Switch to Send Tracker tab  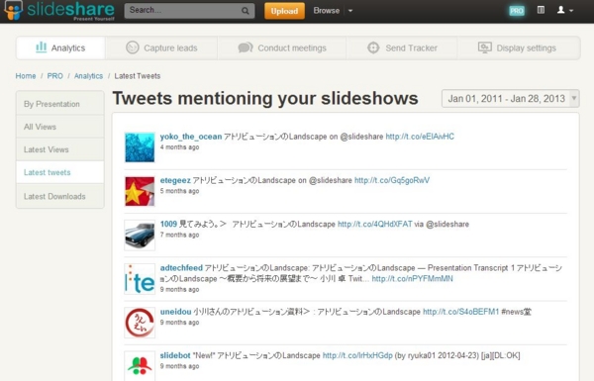tap(402, 48)
